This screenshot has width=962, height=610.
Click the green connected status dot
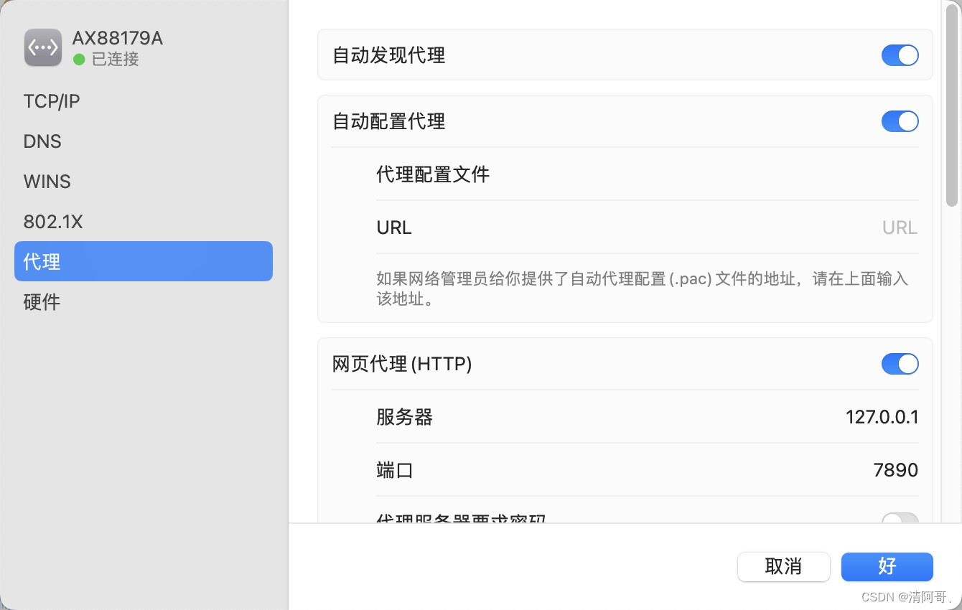click(79, 60)
